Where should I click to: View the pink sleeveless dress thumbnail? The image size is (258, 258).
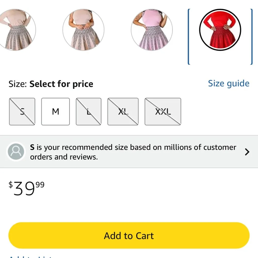[x=152, y=30]
